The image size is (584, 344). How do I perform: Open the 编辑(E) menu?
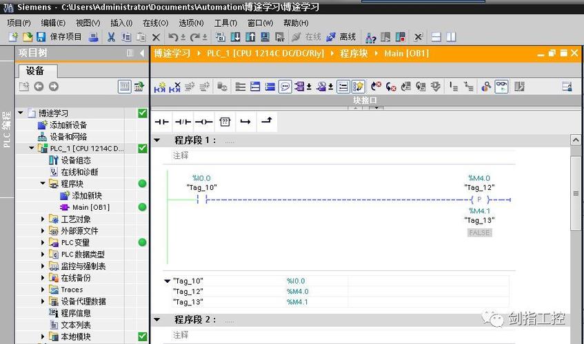(x=53, y=23)
